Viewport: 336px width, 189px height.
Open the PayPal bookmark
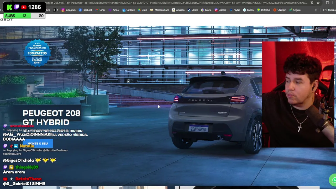(234, 10)
